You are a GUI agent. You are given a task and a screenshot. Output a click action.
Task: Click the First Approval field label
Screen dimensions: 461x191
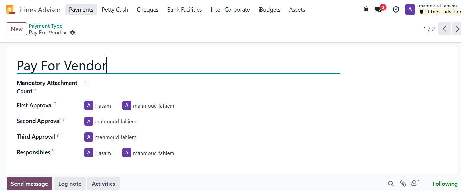(35, 105)
